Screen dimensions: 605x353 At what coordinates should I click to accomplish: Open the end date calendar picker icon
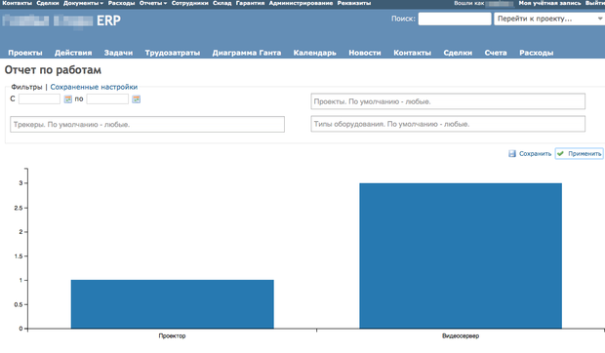(137, 99)
